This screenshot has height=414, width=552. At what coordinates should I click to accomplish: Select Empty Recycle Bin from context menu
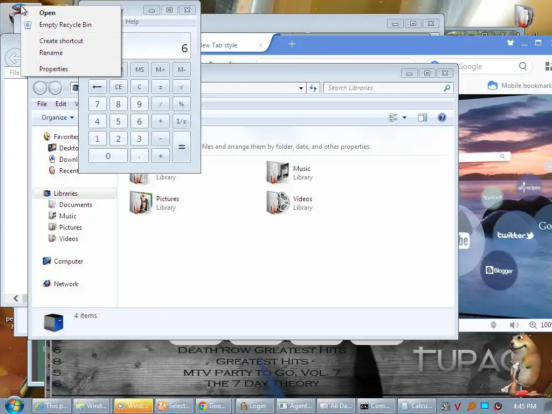65,25
